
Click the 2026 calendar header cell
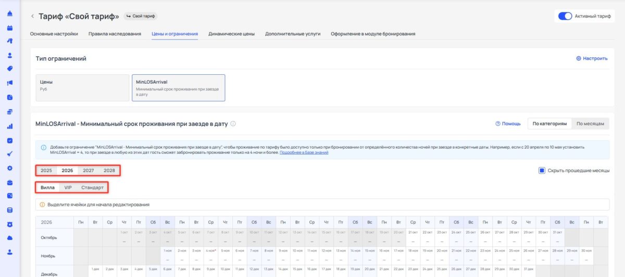(55, 222)
